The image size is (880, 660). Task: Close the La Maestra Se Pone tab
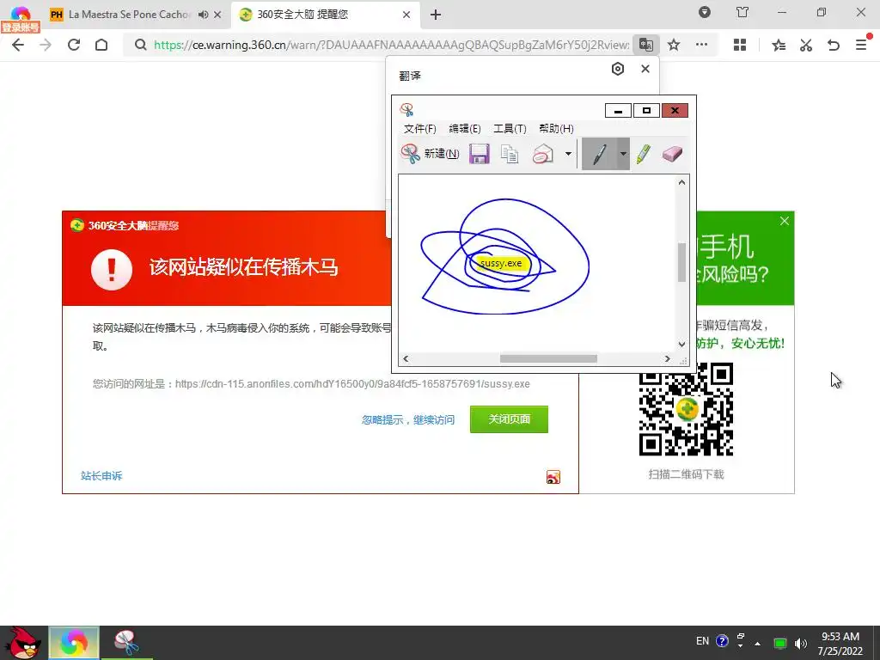coord(217,15)
